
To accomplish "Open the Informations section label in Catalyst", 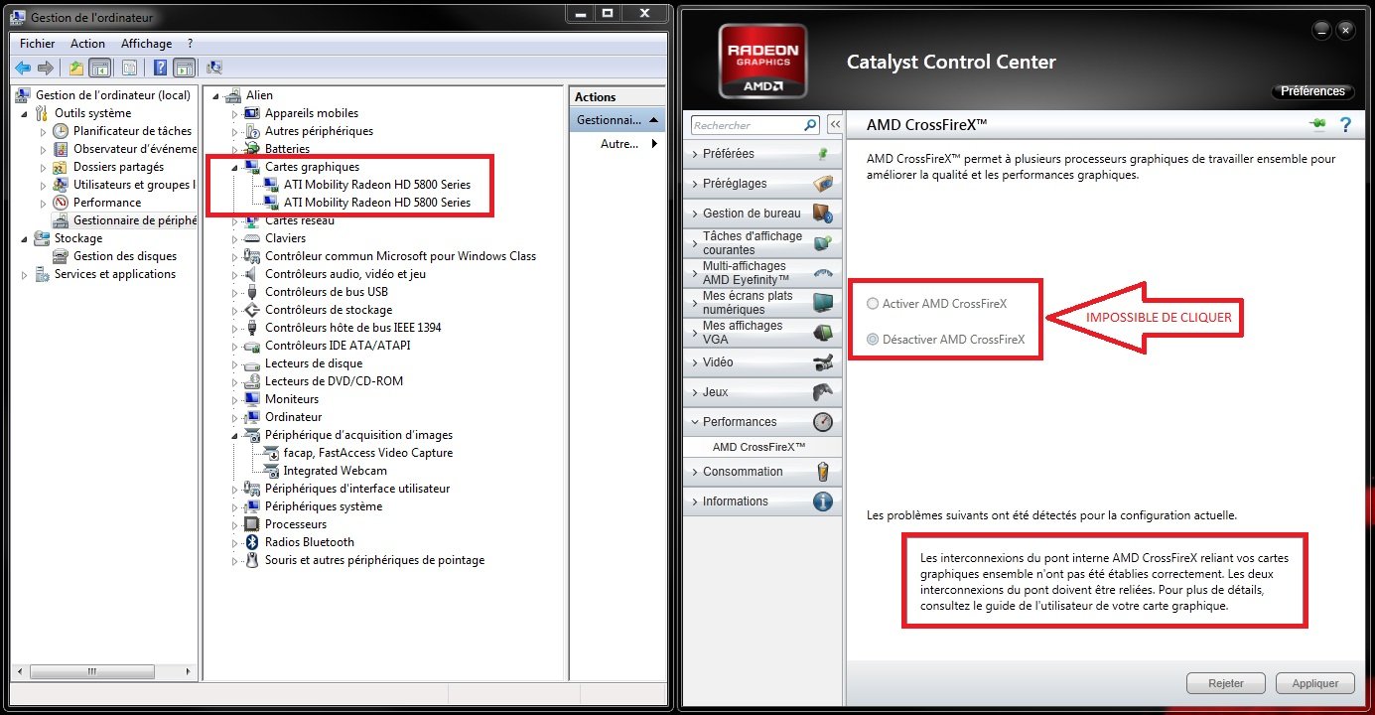I will [x=735, y=501].
